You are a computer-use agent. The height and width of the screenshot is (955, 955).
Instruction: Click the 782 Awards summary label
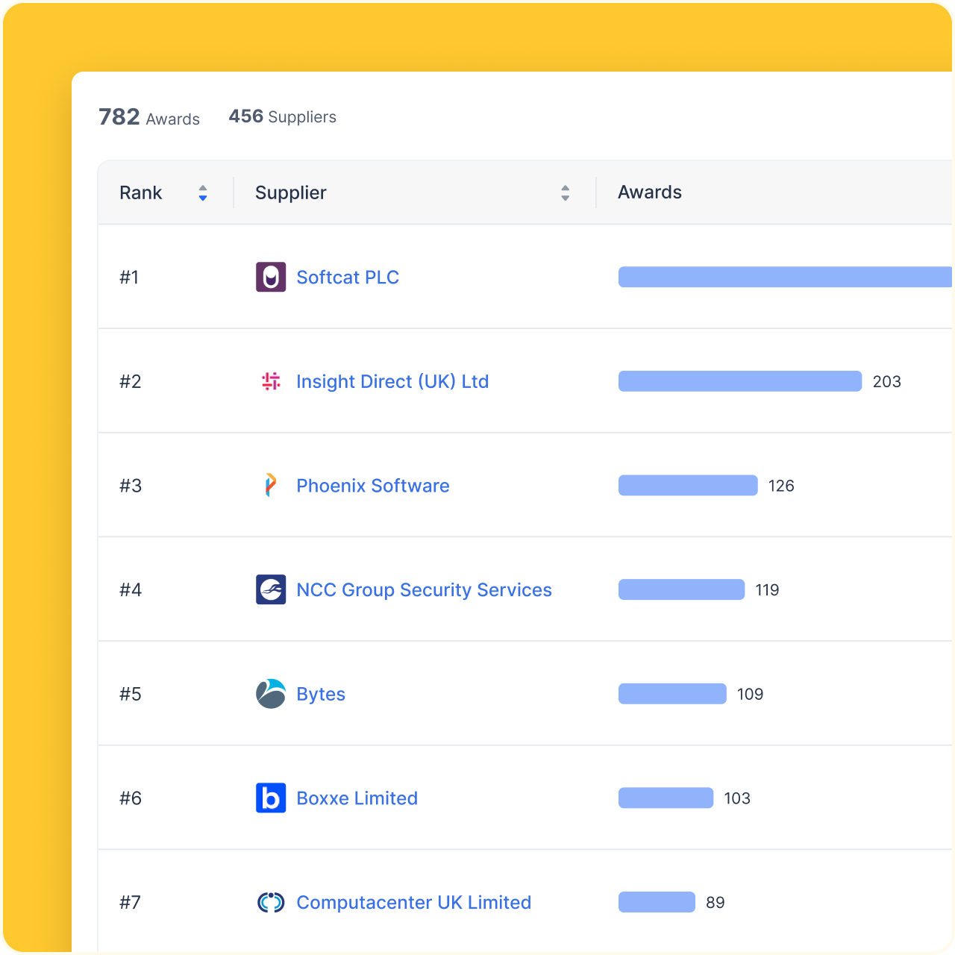[148, 116]
